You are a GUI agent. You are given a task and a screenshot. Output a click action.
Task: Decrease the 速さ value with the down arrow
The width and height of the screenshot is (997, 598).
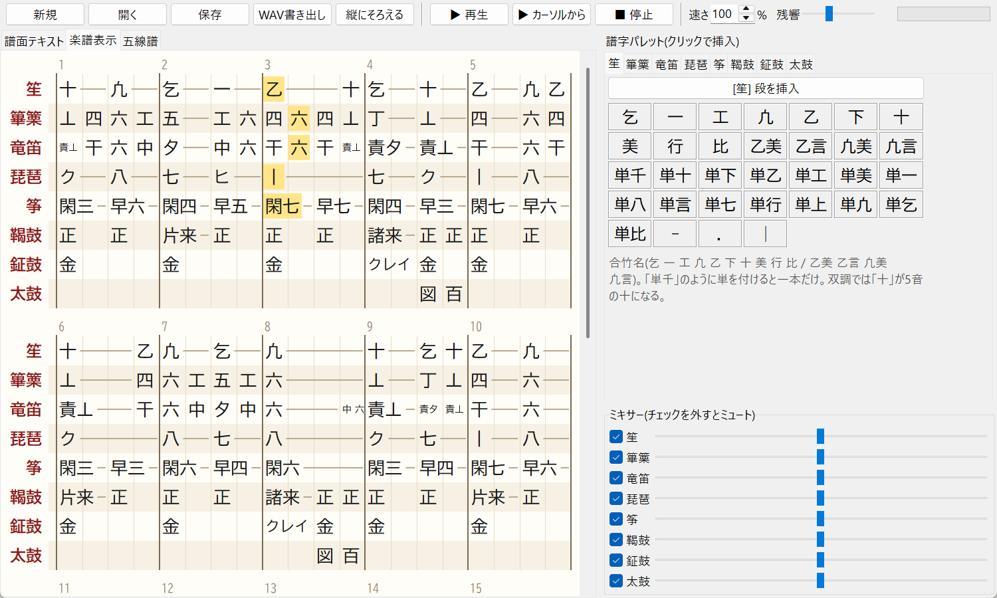746,18
